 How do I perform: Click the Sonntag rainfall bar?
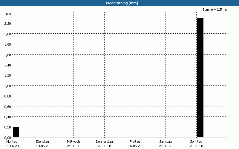pos(200,77)
